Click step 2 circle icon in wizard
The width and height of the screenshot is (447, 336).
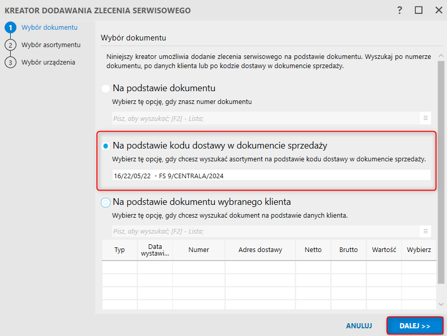click(x=10, y=45)
